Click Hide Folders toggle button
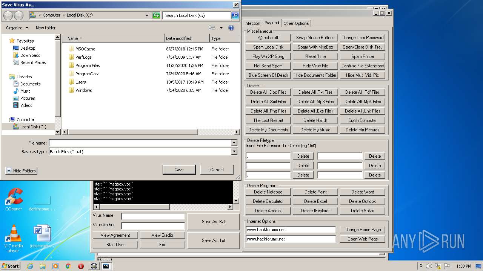The height and width of the screenshot is (271, 483). coord(21,171)
